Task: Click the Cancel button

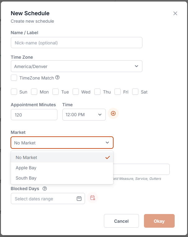Action: pyautogui.click(x=121, y=221)
